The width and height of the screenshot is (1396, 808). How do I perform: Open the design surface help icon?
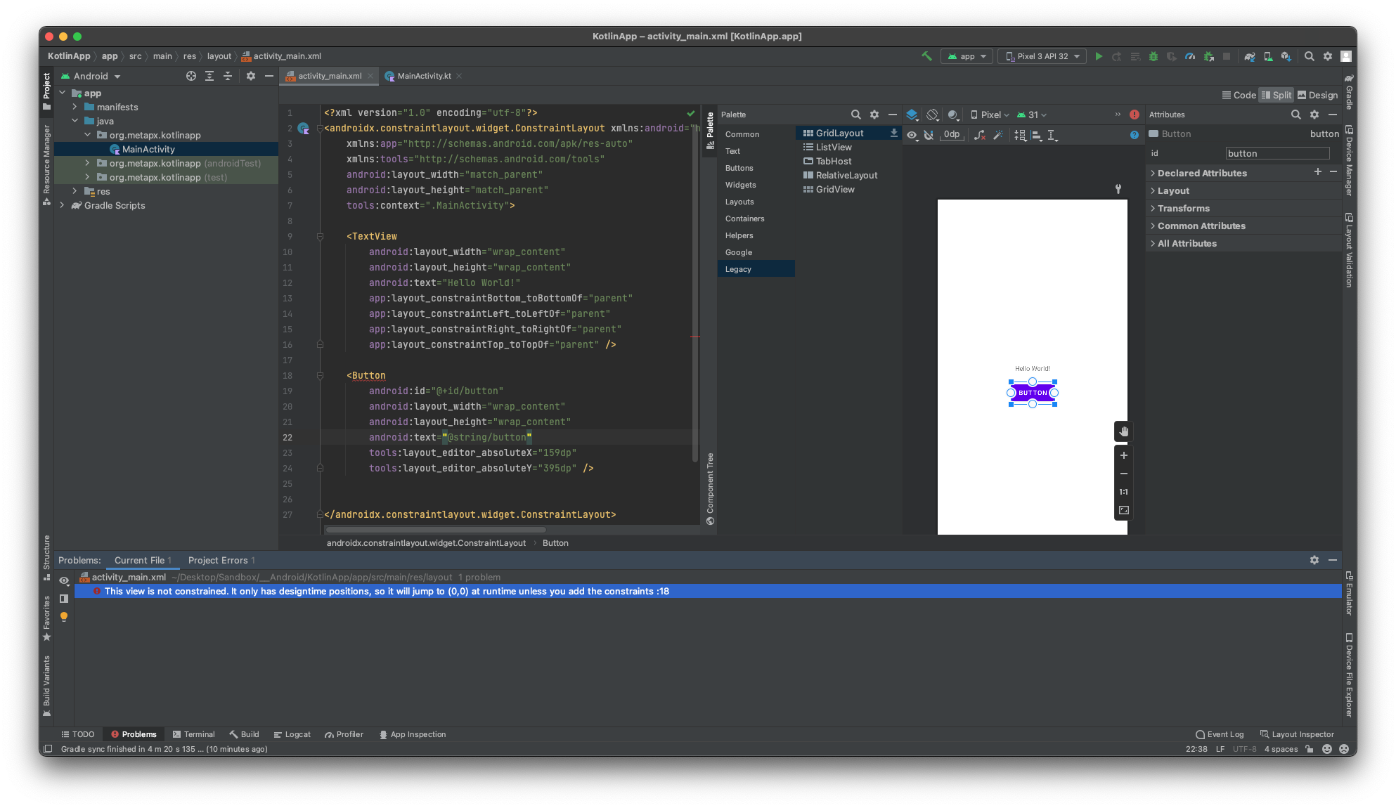1135,135
